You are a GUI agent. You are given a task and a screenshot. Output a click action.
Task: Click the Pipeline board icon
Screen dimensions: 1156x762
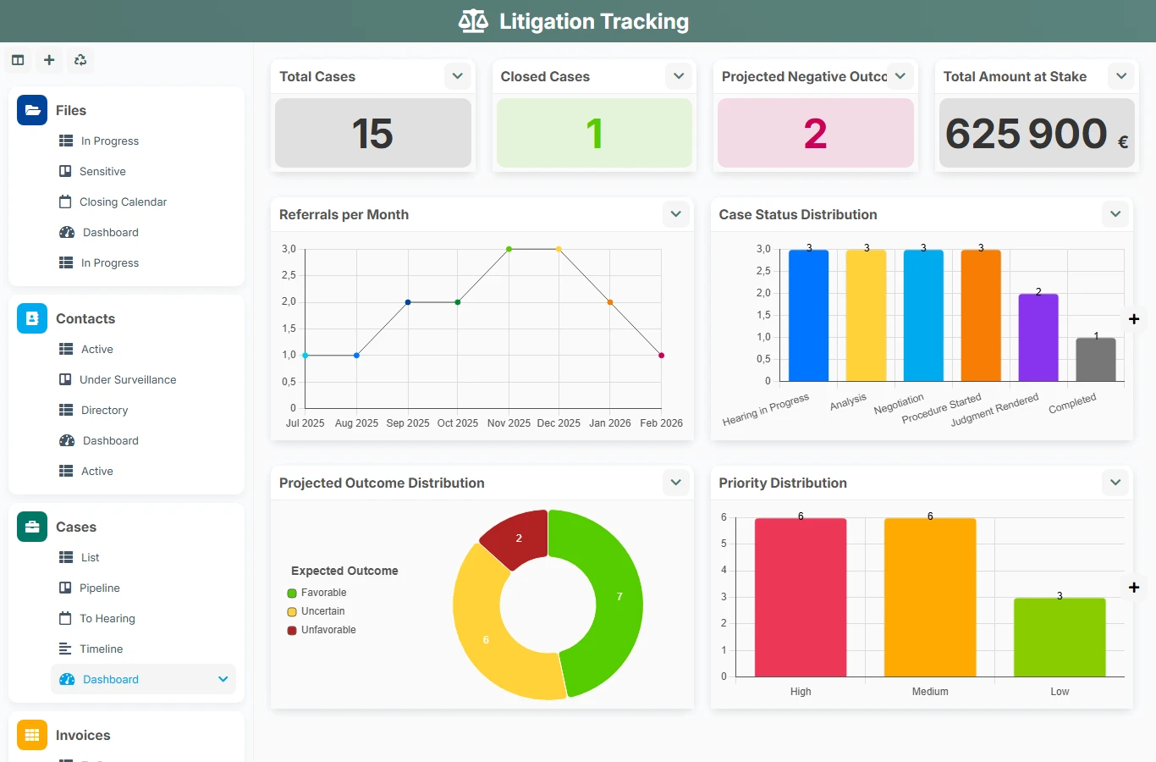pyautogui.click(x=65, y=588)
